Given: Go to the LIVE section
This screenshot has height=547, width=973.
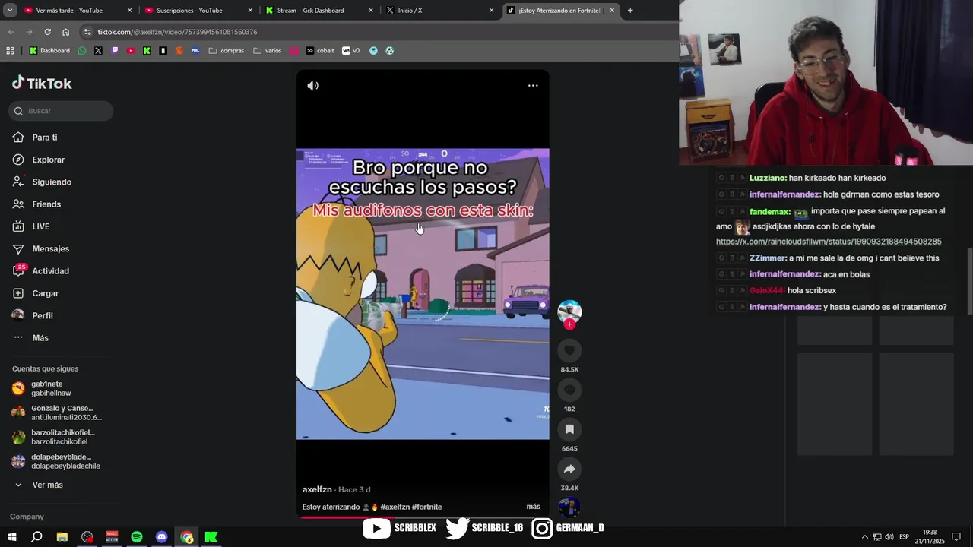Looking at the screenshot, I should [40, 226].
